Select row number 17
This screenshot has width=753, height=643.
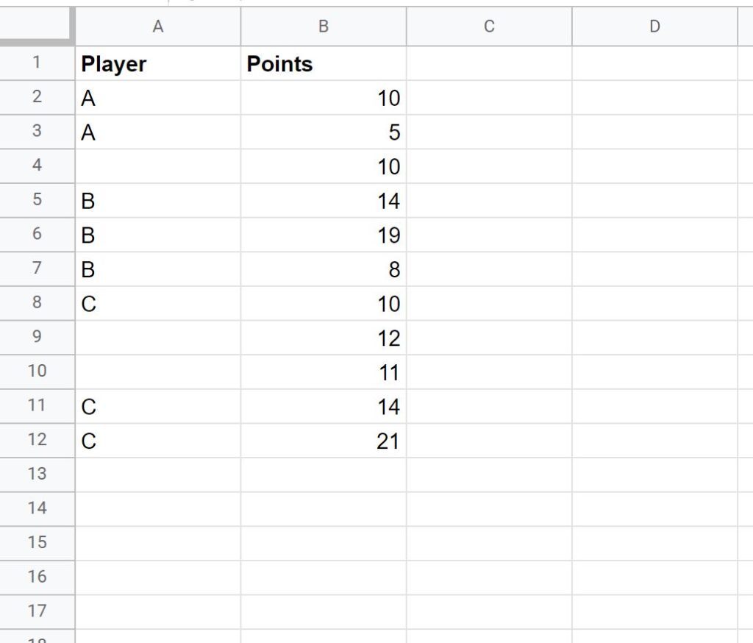[37, 611]
